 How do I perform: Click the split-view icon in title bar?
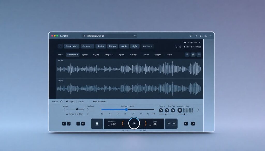click(x=206, y=36)
